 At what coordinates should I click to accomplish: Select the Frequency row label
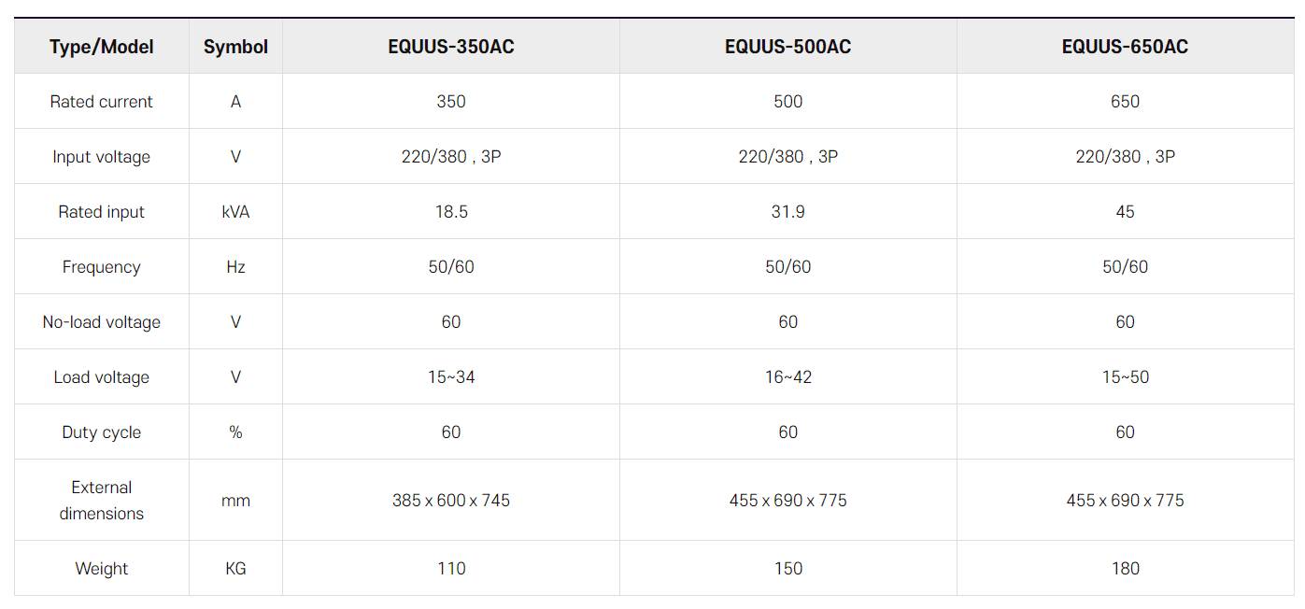tap(102, 267)
